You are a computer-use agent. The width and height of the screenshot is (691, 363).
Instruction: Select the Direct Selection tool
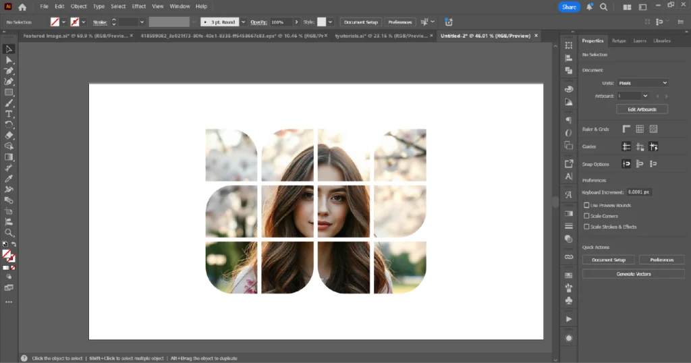[x=9, y=60]
